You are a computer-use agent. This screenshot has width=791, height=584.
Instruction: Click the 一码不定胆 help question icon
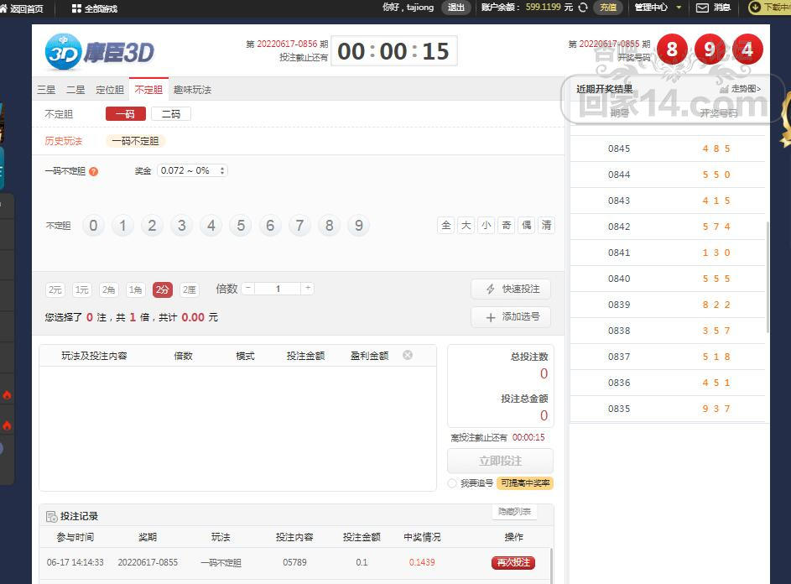(94, 171)
